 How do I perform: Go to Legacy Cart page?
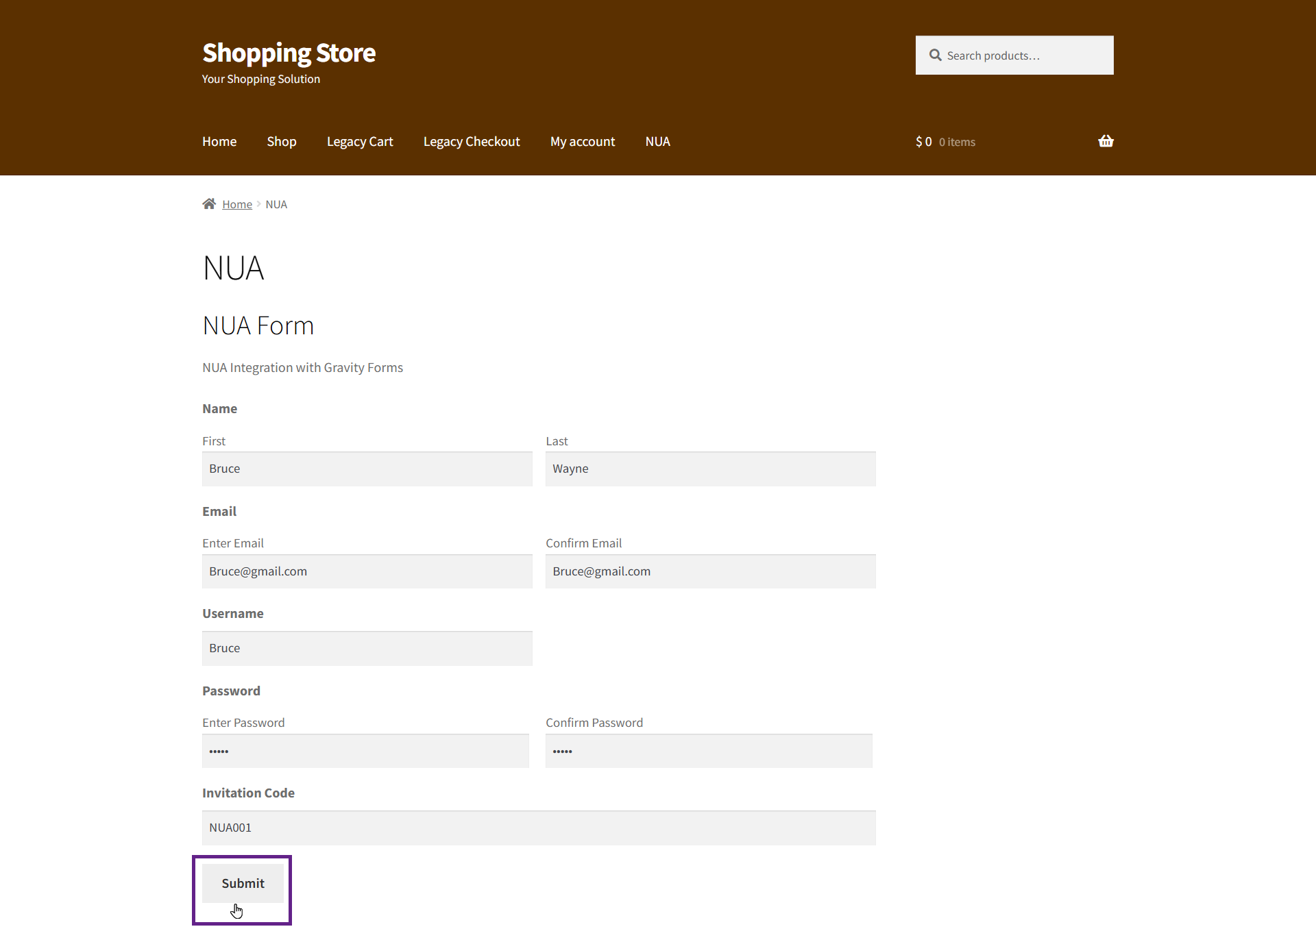[x=359, y=142]
